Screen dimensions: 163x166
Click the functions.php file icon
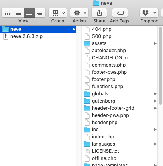click(87, 87)
